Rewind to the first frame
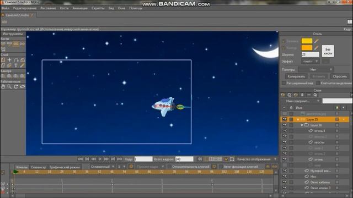Viewport: 353px width, 198px height. pos(81,159)
